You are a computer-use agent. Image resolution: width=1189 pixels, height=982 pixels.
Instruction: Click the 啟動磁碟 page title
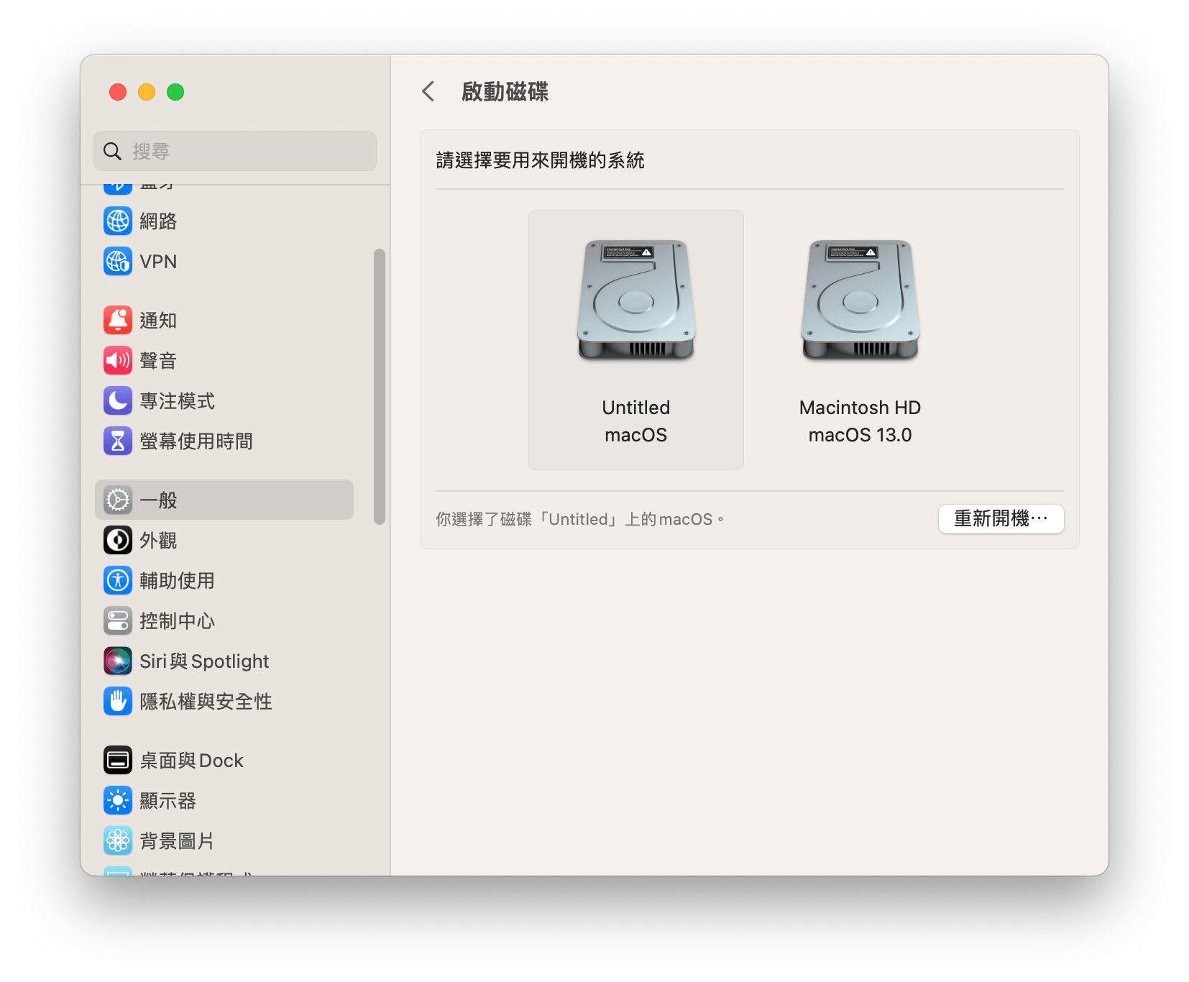(x=505, y=92)
